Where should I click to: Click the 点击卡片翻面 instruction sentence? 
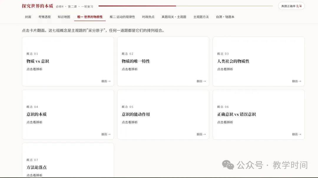[x=94, y=31]
